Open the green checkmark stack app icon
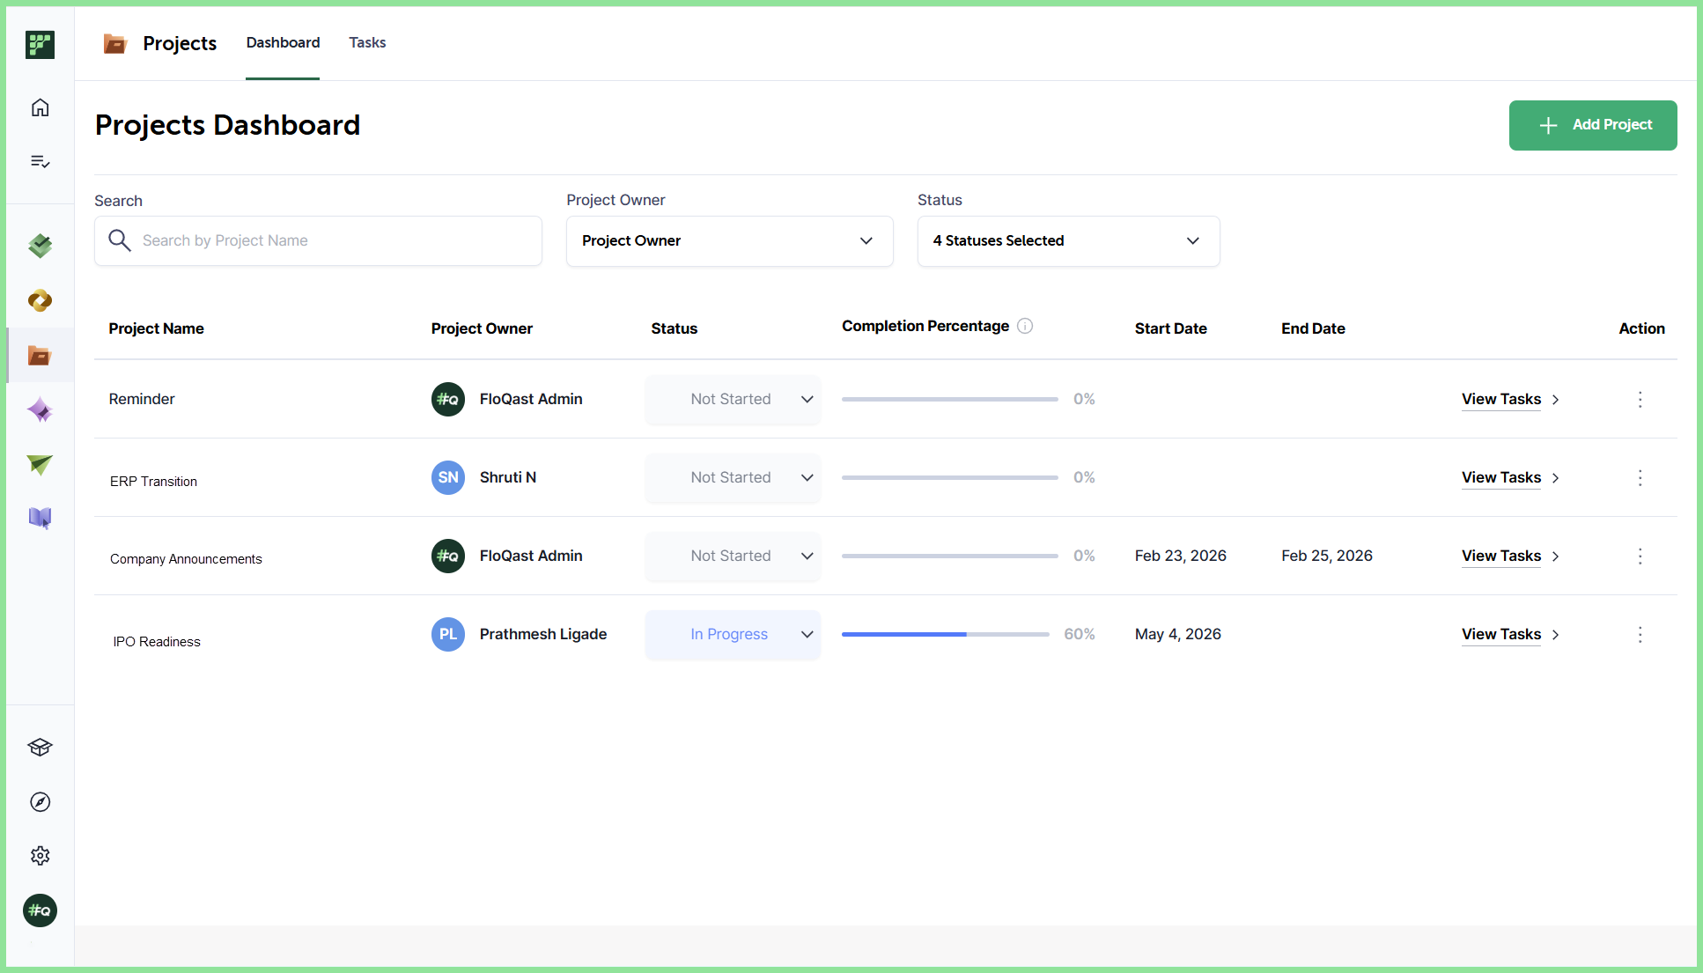1703x973 pixels. [x=40, y=246]
